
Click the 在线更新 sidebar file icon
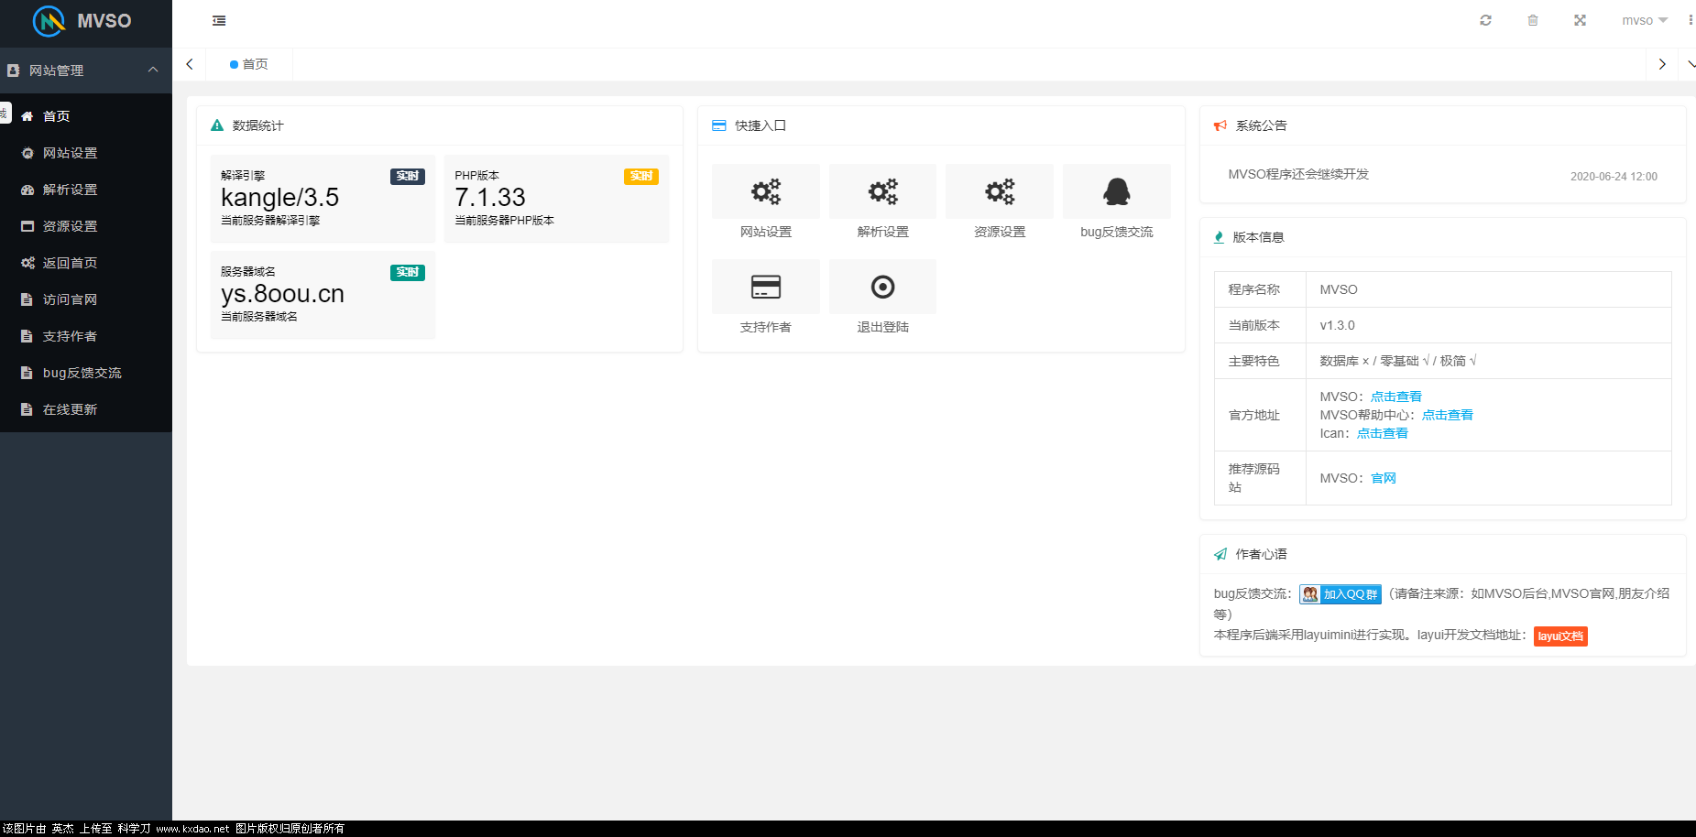point(27,409)
